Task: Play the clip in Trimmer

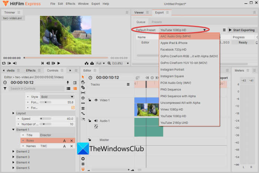Action: click(58, 63)
